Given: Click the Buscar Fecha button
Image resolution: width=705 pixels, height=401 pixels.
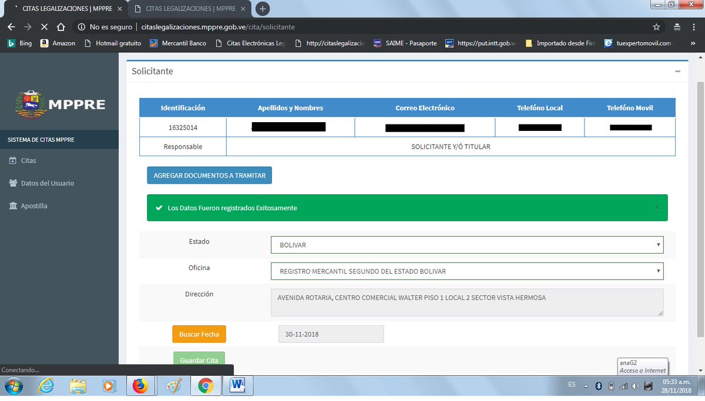Looking at the screenshot, I should tap(199, 334).
